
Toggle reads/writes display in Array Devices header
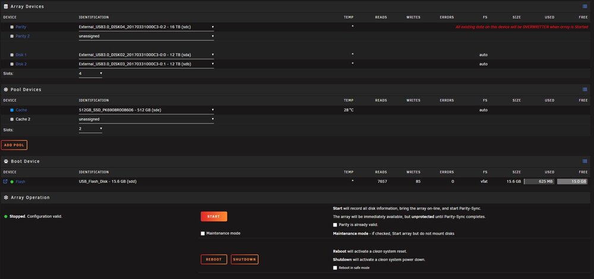pyautogui.click(x=585, y=7)
